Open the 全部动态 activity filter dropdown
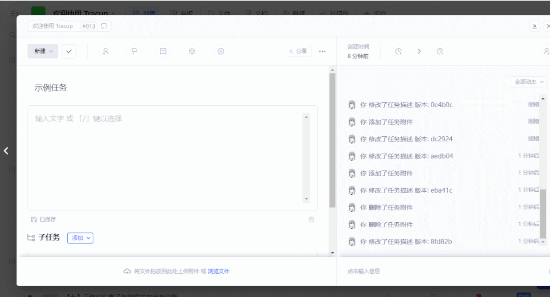Screen dimensions: 550x297 click(x=528, y=81)
